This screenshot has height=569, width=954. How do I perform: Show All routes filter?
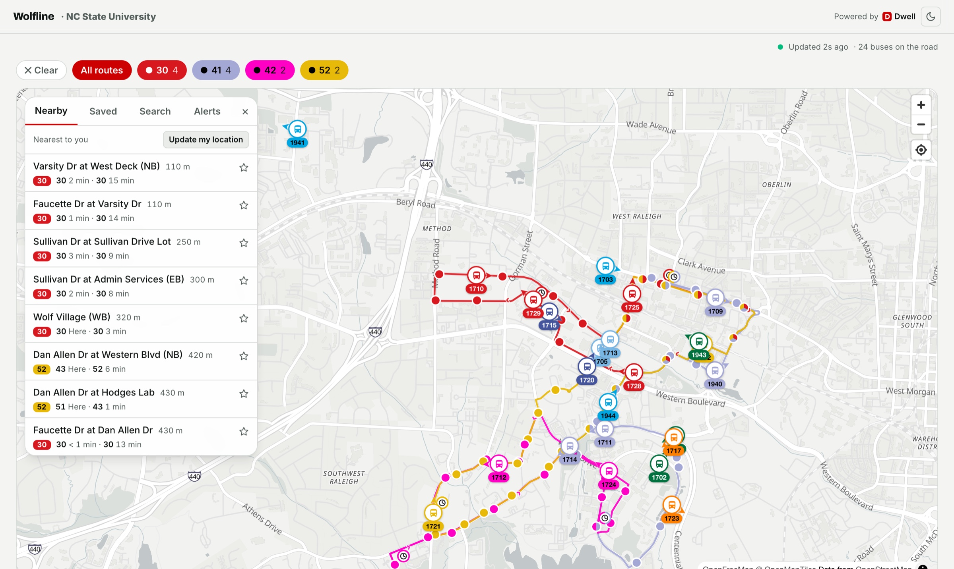click(x=102, y=70)
